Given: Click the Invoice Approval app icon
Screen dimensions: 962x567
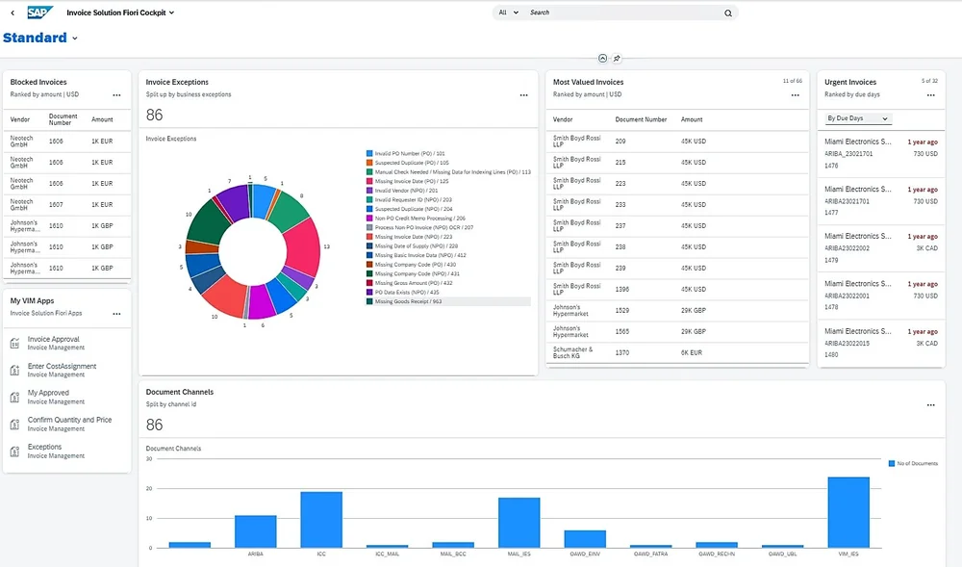Looking at the screenshot, I should point(14,344).
